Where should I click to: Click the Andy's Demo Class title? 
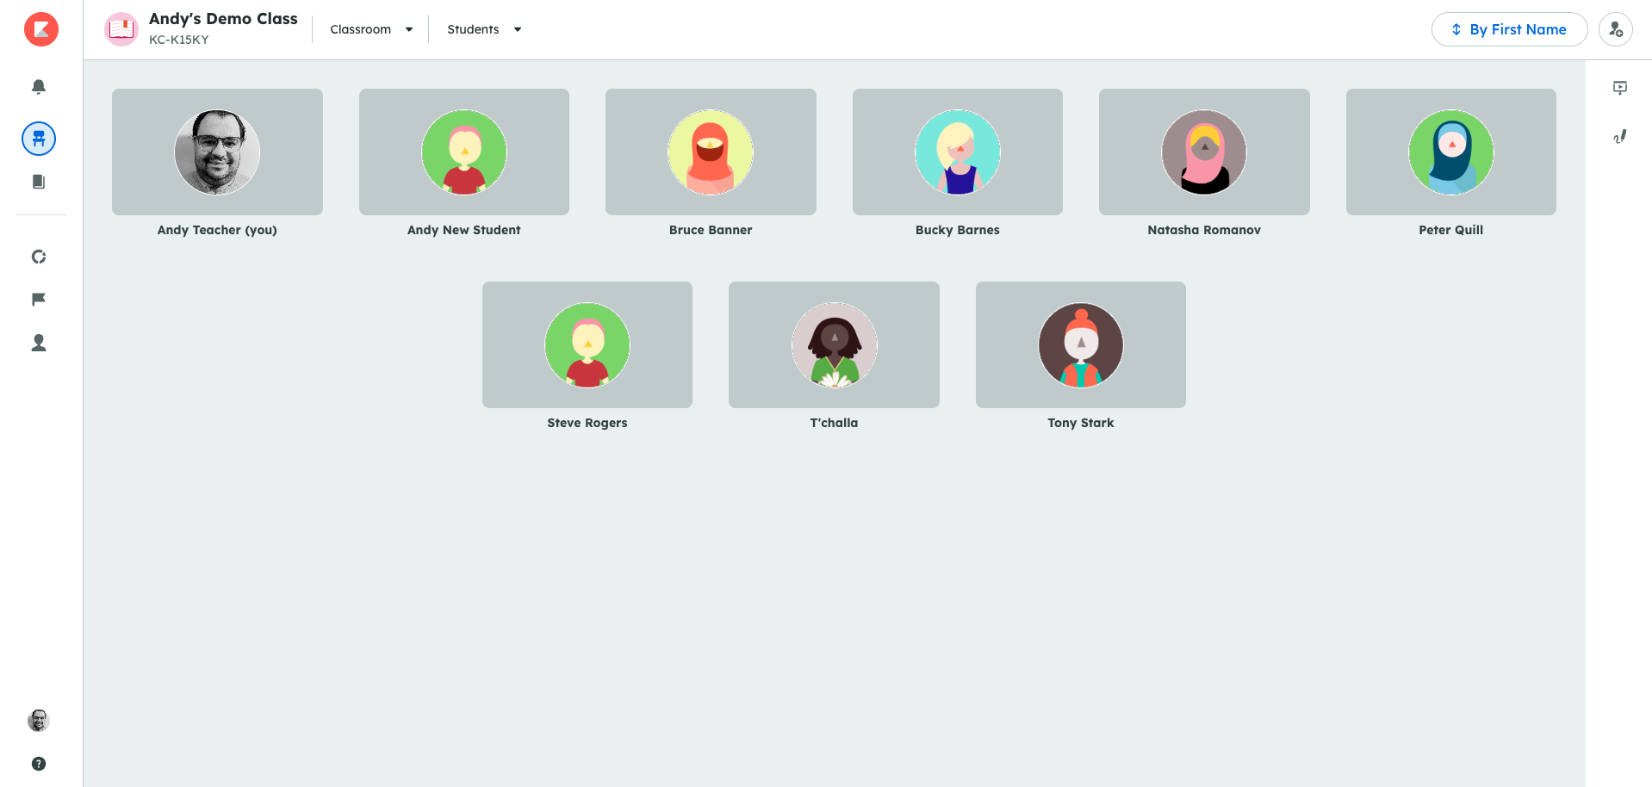(223, 19)
